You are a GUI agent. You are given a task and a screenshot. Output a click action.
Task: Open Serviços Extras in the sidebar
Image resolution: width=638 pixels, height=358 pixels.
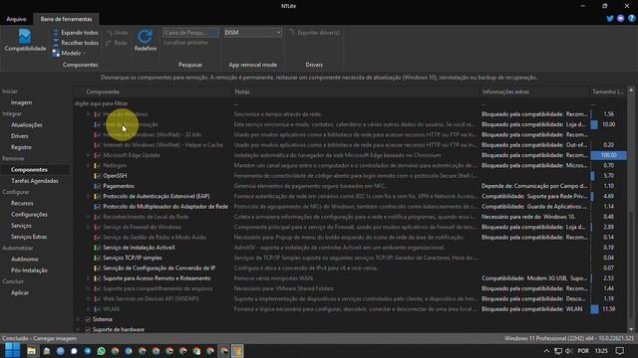pyautogui.click(x=29, y=237)
